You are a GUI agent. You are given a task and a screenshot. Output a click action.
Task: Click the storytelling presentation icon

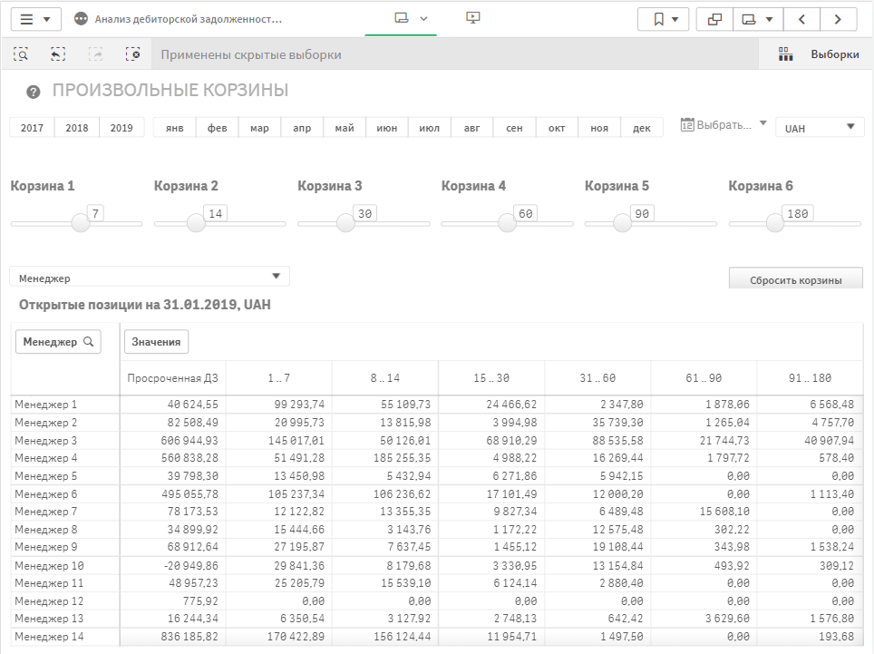point(472,18)
